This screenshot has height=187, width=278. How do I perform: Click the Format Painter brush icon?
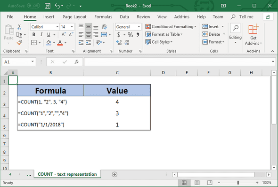click(x=19, y=43)
